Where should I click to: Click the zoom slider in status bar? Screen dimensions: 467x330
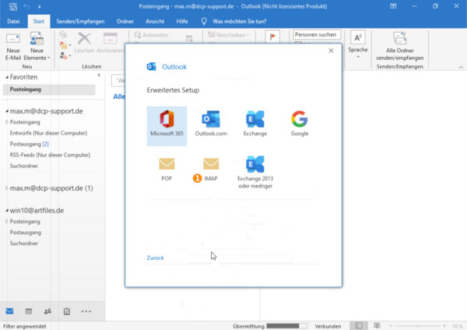tap(417, 326)
